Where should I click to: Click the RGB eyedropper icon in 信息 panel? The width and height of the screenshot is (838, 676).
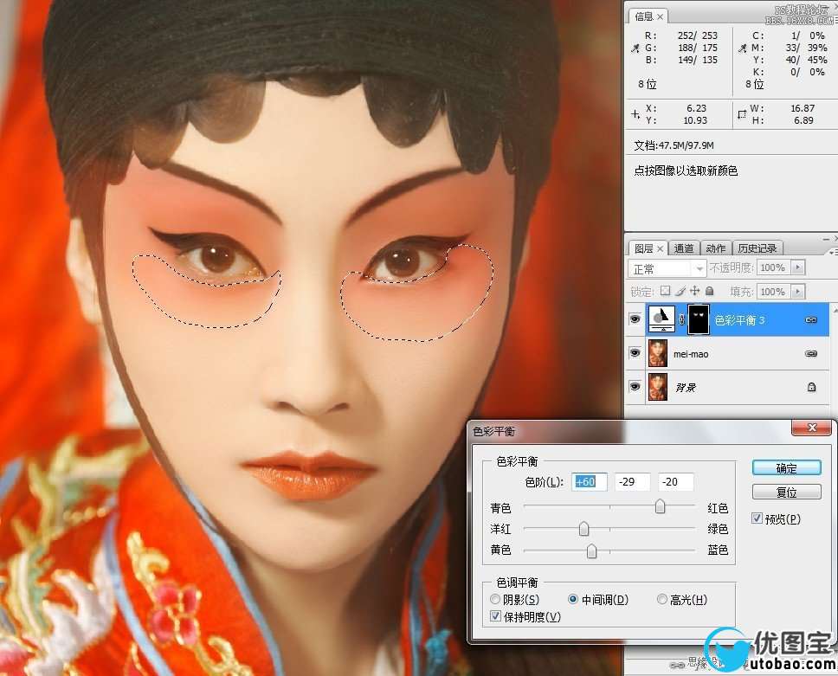pos(635,48)
